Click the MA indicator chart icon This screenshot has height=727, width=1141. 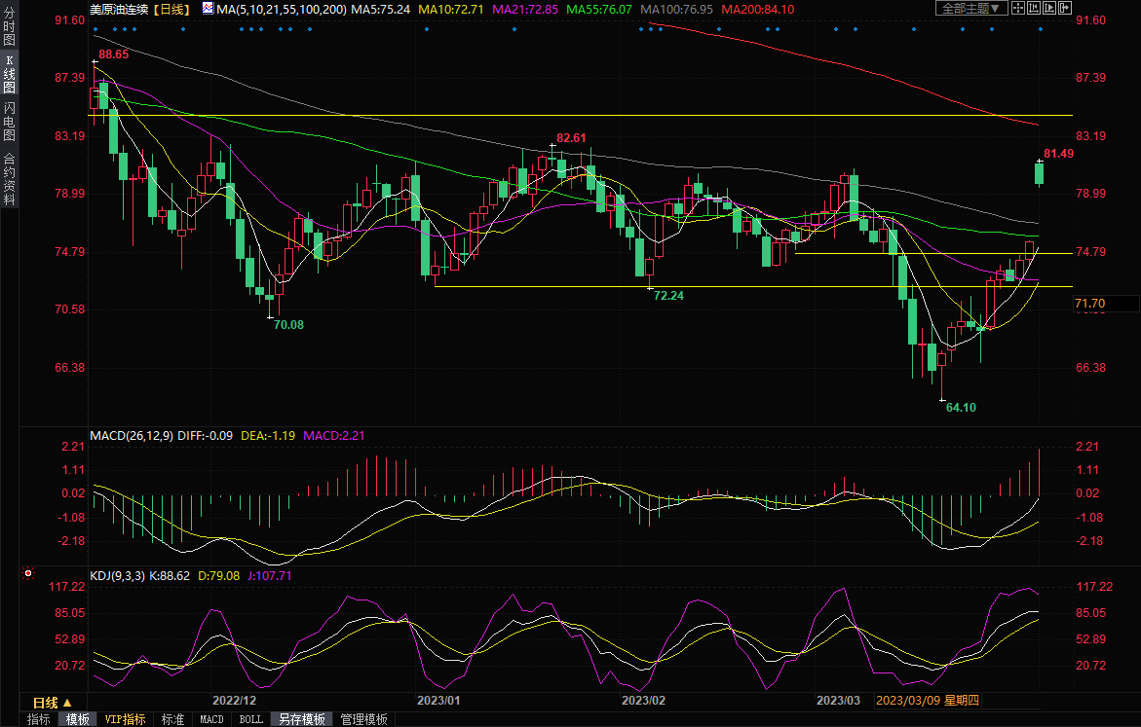point(209,8)
